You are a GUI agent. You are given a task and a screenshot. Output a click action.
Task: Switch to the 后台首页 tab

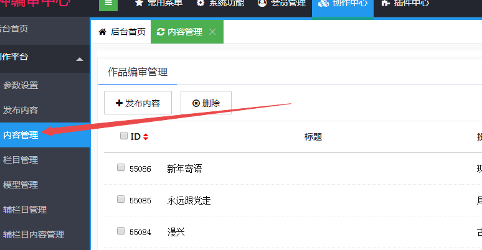click(122, 32)
